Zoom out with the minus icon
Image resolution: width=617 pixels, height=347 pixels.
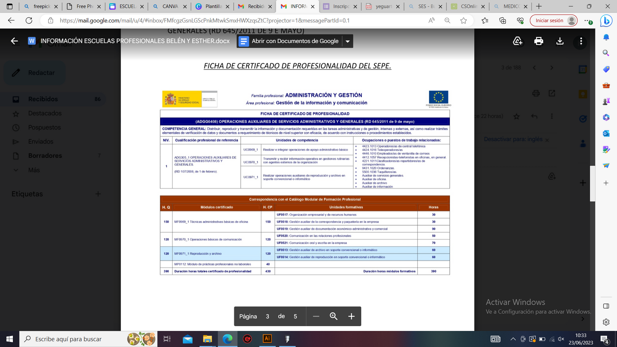point(316,316)
